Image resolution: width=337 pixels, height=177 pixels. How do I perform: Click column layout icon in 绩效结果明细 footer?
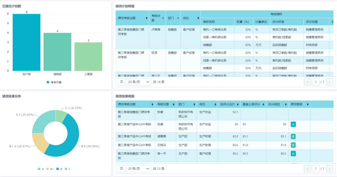121,169
